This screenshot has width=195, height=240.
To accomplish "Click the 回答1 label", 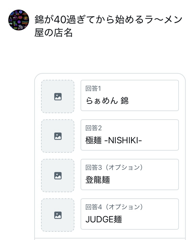I will click(x=93, y=89).
